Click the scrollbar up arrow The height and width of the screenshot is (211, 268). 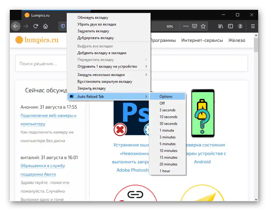(256, 36)
